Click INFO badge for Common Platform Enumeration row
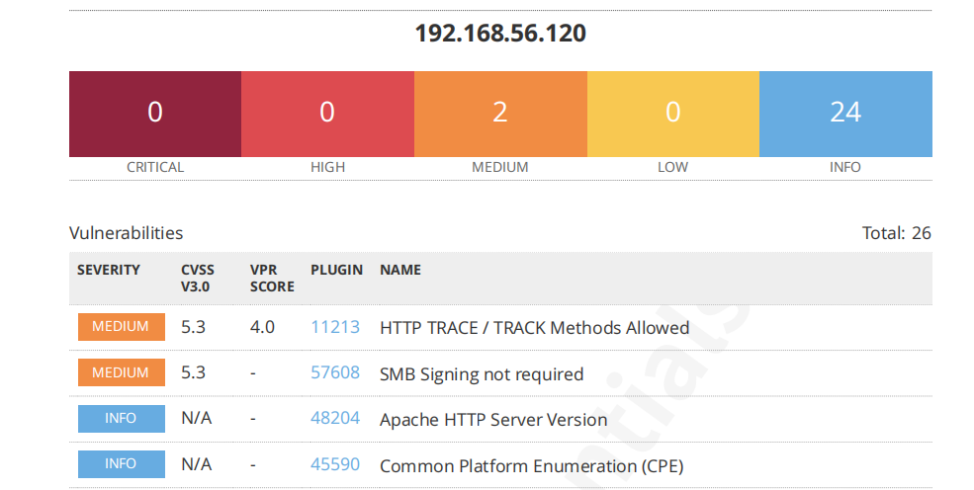The height and width of the screenshot is (490, 974). [121, 464]
